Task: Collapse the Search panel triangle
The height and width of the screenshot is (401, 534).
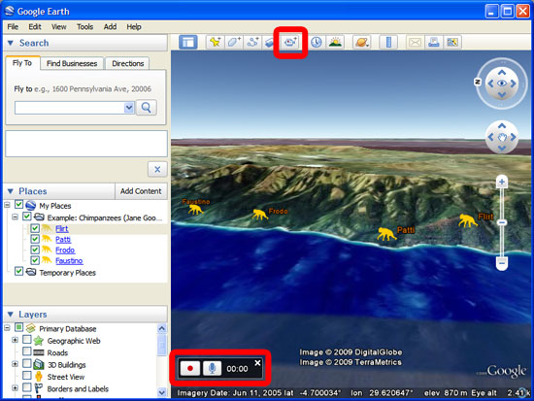Action: [x=11, y=43]
